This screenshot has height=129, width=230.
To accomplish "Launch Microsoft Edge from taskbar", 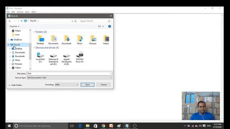I will click(x=80, y=126).
